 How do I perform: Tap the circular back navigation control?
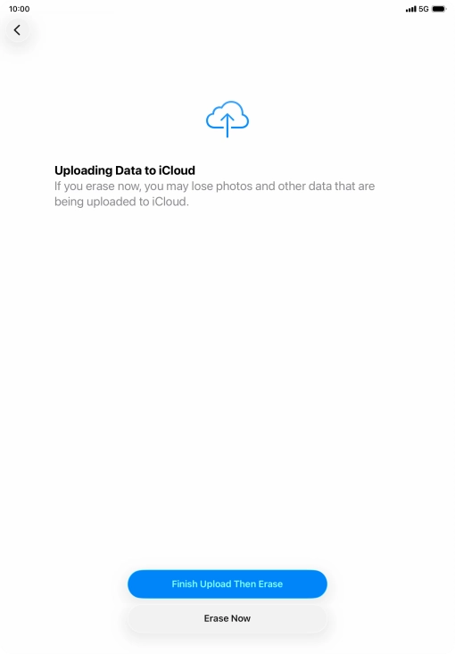tap(17, 30)
